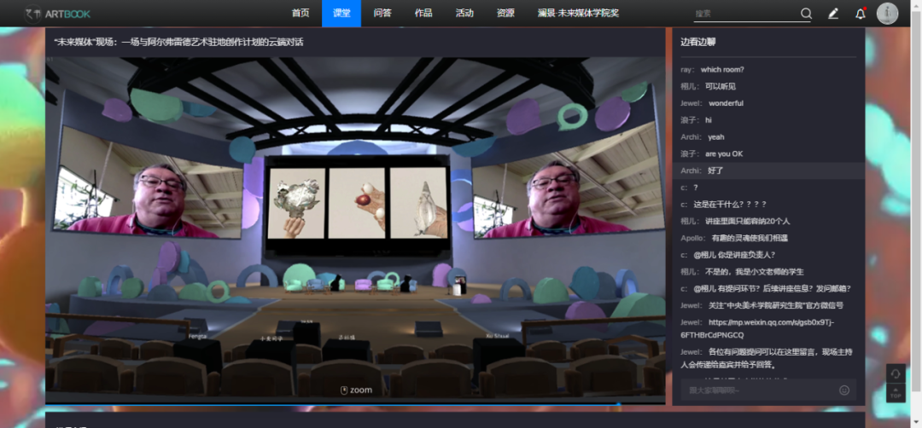This screenshot has width=922, height=428.
Task: Open 澜景·未来媒体学院奖 menu item
Action: pos(578,14)
